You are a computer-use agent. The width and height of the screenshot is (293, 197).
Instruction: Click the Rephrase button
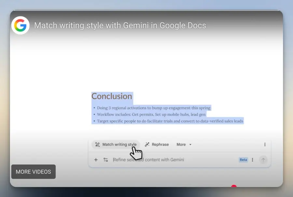pyautogui.click(x=157, y=144)
